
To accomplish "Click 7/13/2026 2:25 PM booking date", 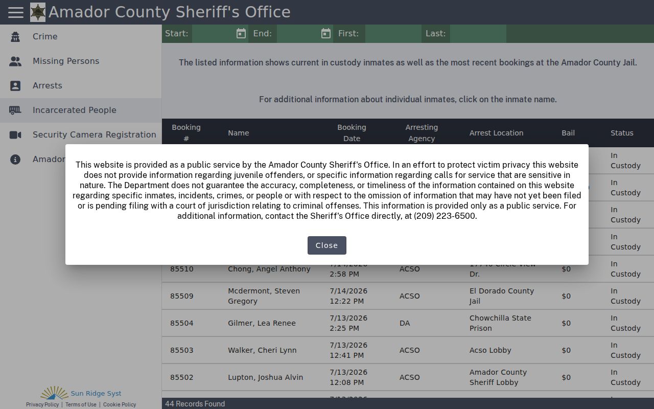I will pos(348,323).
